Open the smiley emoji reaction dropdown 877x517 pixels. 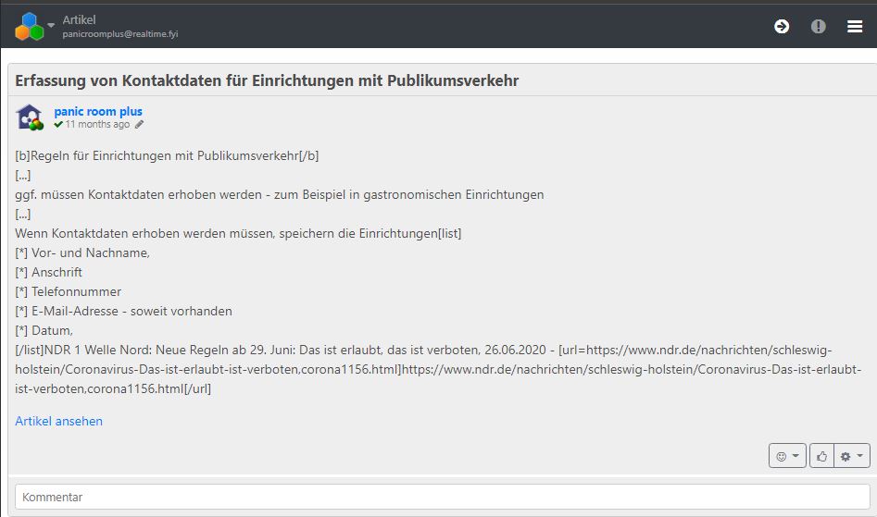(787, 456)
